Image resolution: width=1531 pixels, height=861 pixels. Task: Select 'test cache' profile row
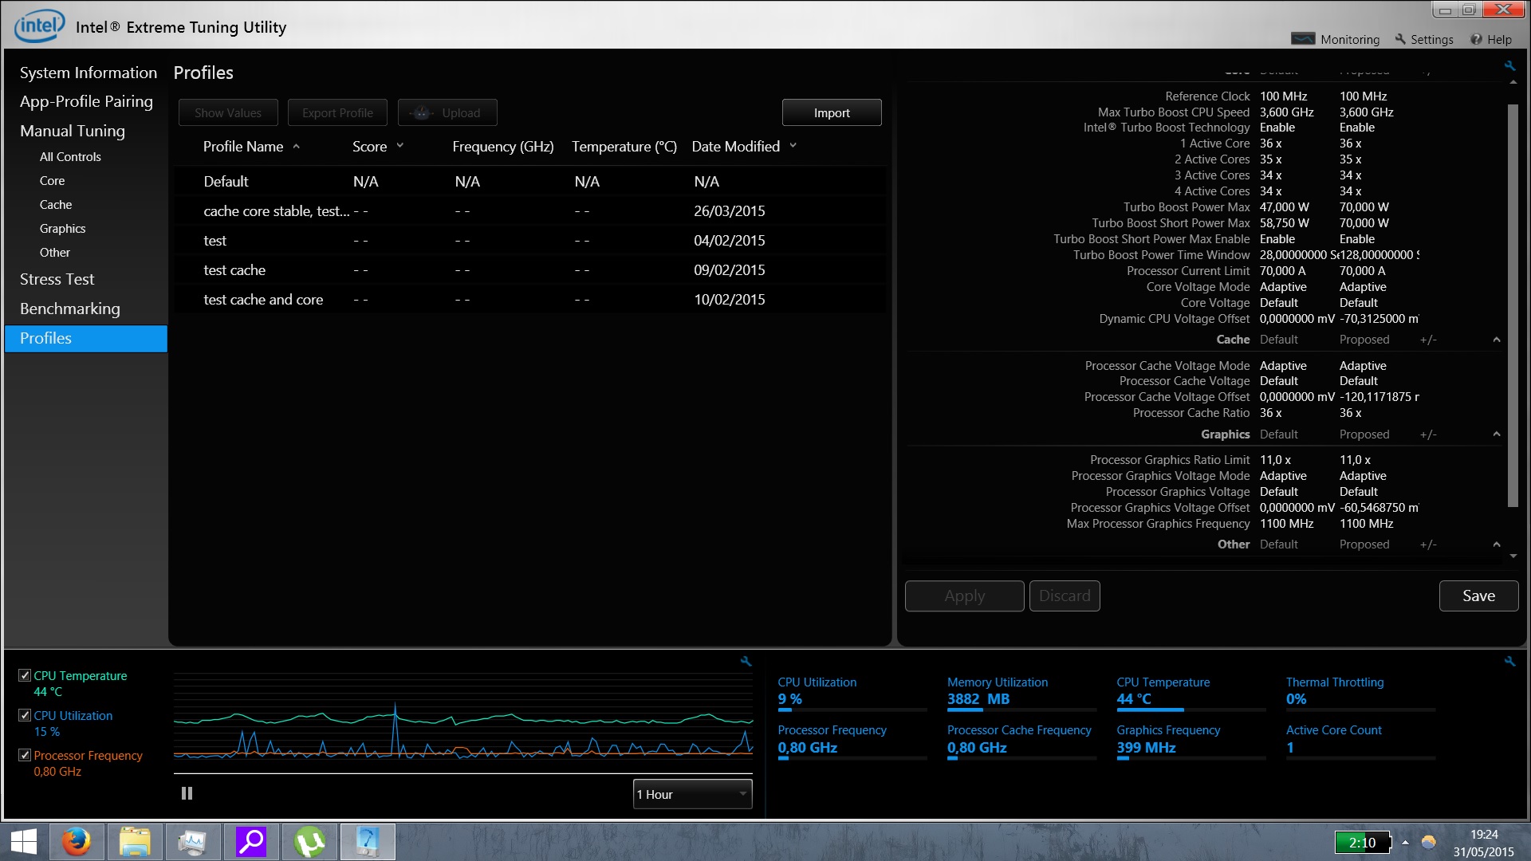click(529, 269)
